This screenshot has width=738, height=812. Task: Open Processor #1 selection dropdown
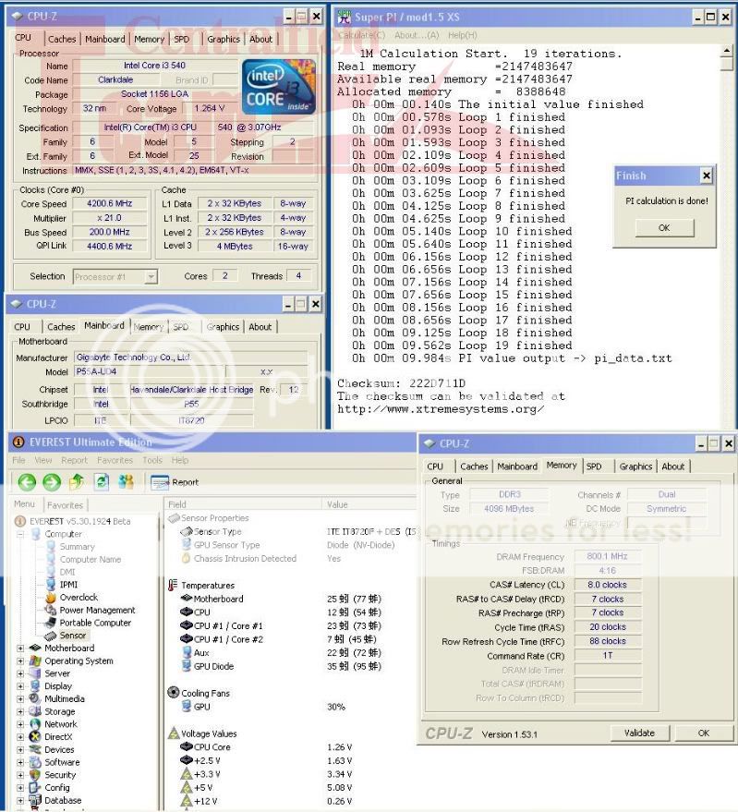click(x=151, y=277)
